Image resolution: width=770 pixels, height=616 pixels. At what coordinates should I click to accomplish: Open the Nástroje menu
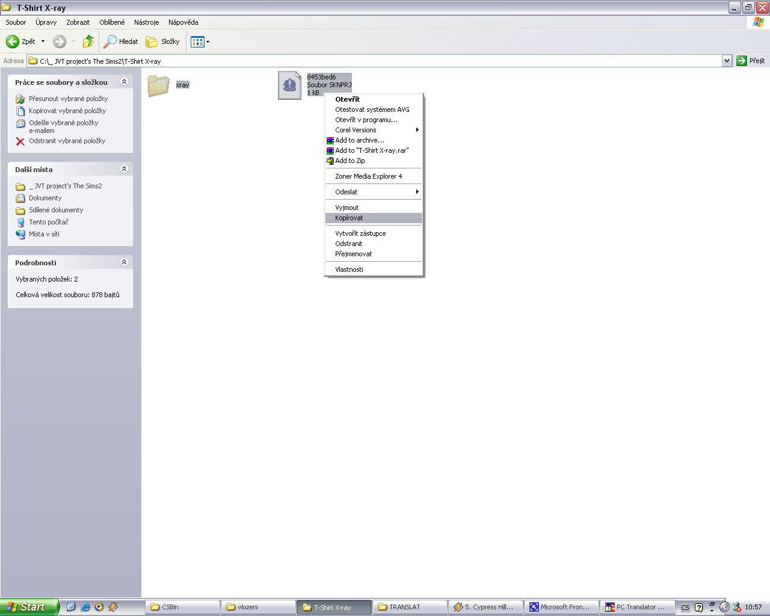click(x=146, y=22)
